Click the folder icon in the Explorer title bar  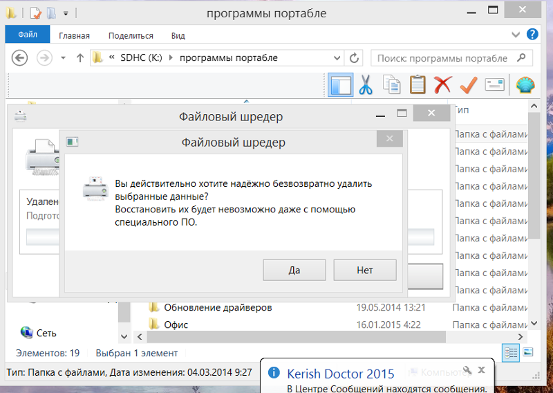(11, 13)
